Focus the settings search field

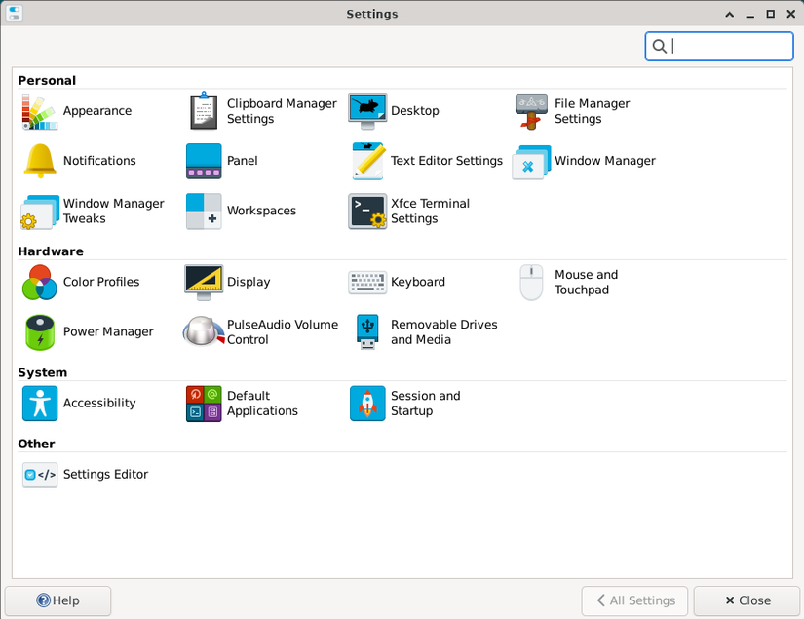point(719,46)
